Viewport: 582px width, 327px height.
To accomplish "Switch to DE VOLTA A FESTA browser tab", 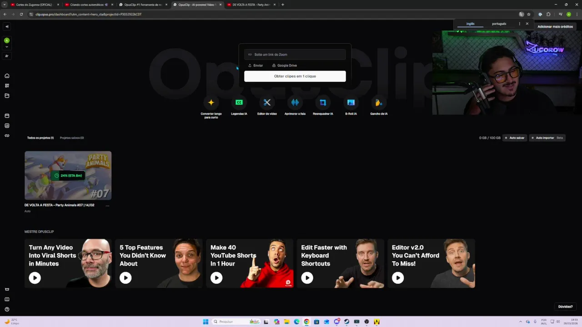I will click(251, 5).
